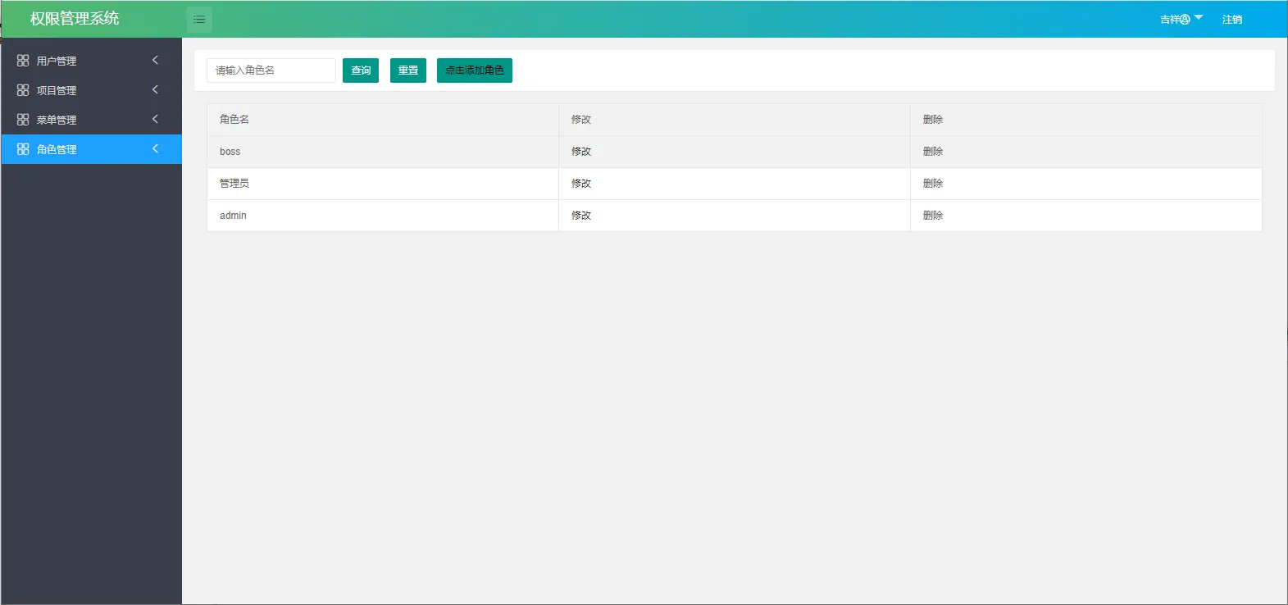
Task: Focus the 请输入角色名 input field
Action: (271, 71)
